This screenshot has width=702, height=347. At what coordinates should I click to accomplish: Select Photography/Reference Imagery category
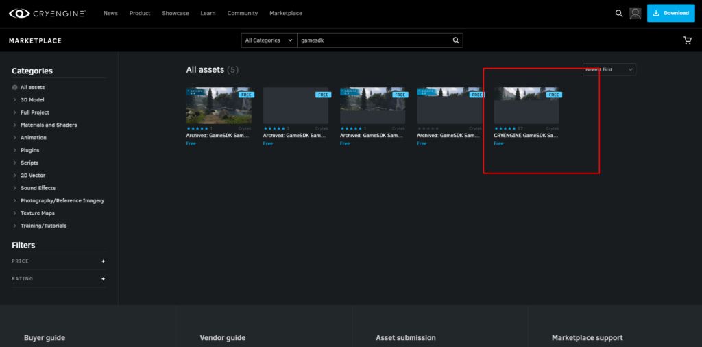[x=62, y=200]
